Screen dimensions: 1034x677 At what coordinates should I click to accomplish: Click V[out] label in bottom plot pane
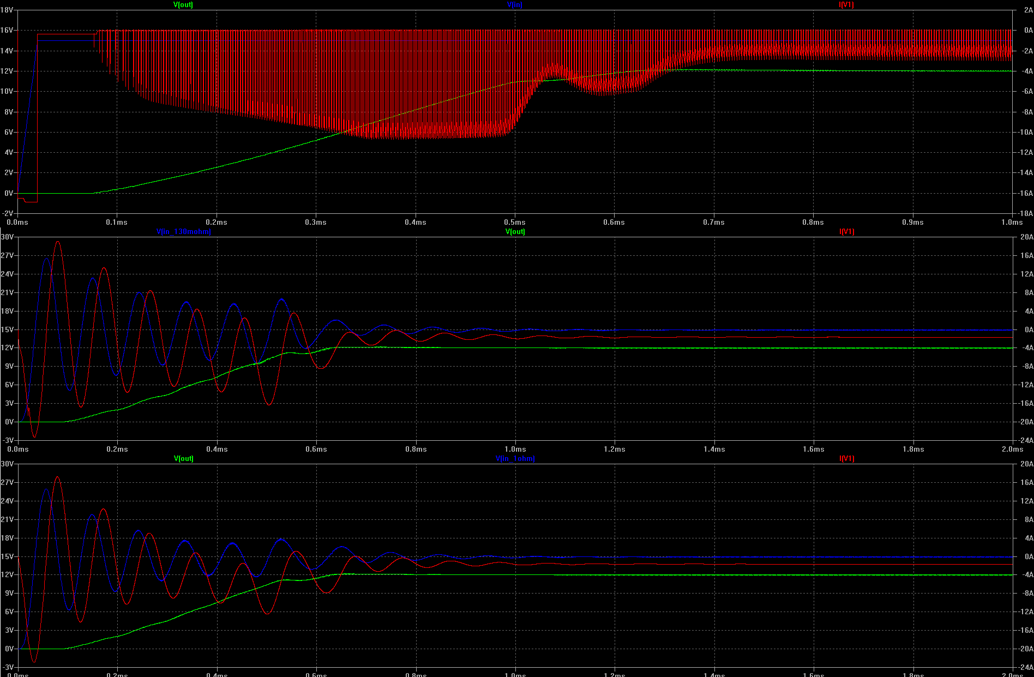click(x=183, y=459)
